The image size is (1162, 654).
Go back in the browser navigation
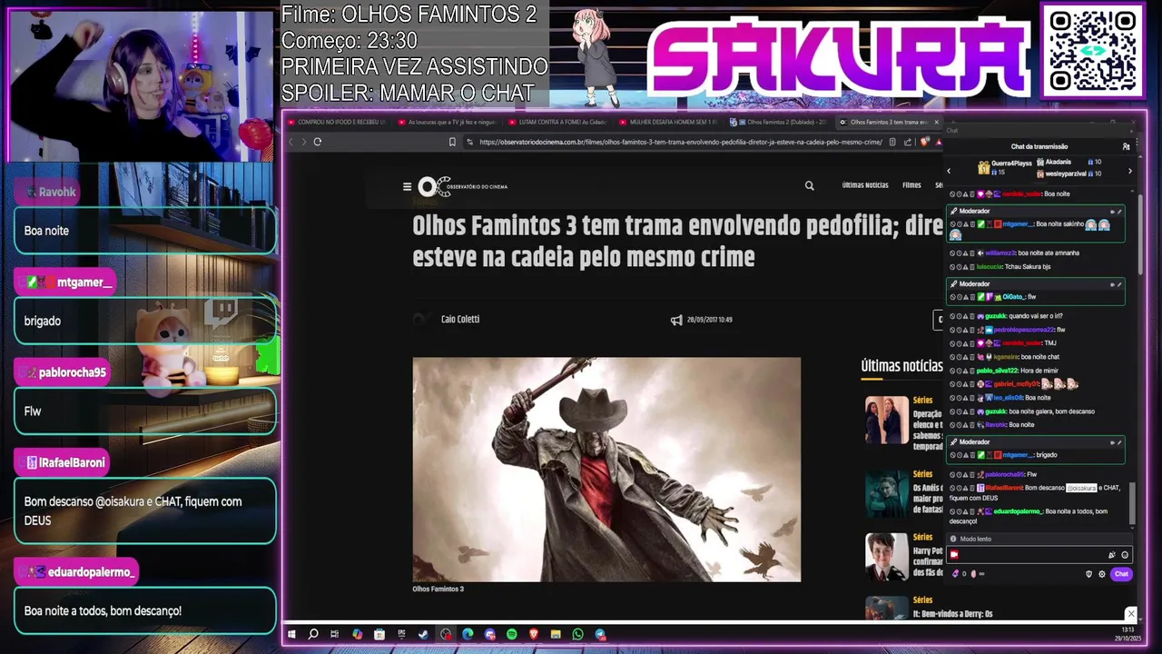click(291, 142)
